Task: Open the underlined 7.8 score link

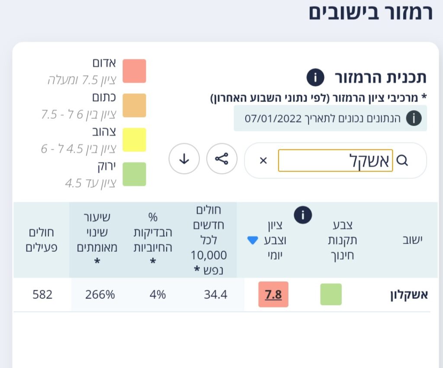Action: coord(273,295)
